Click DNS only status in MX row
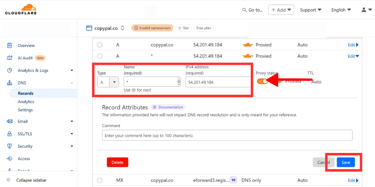375x187 pixels. tap(251, 180)
